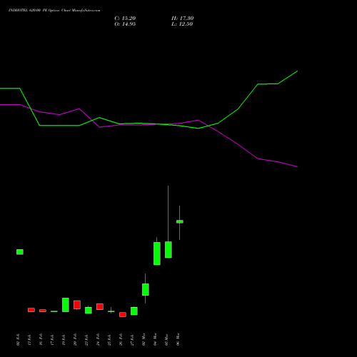357x357 pixels.
Task: Click the 04 Mar date label
Action: click(155, 339)
